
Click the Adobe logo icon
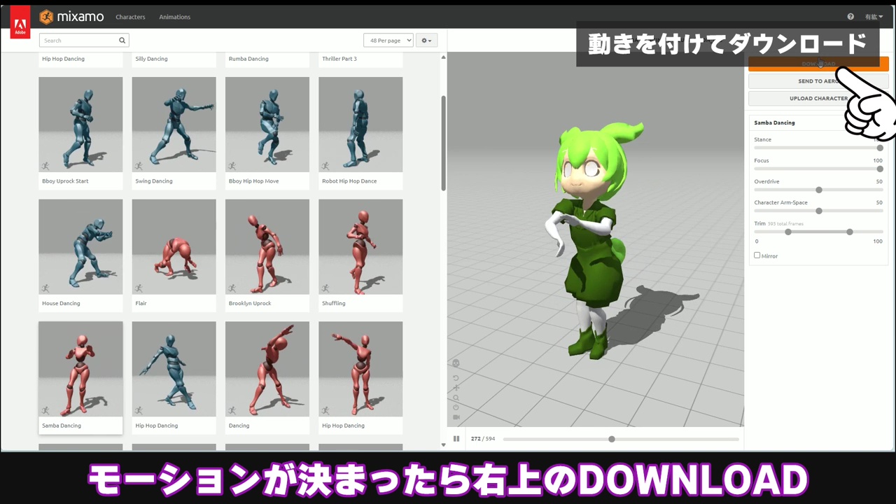click(20, 22)
